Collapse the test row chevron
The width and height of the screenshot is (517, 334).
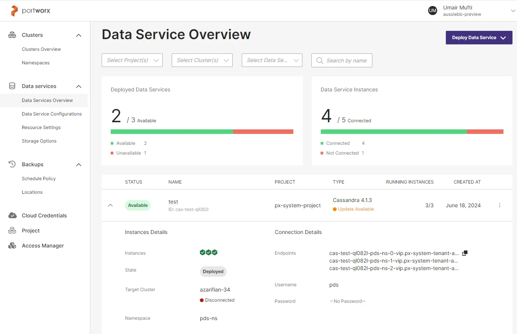110,205
